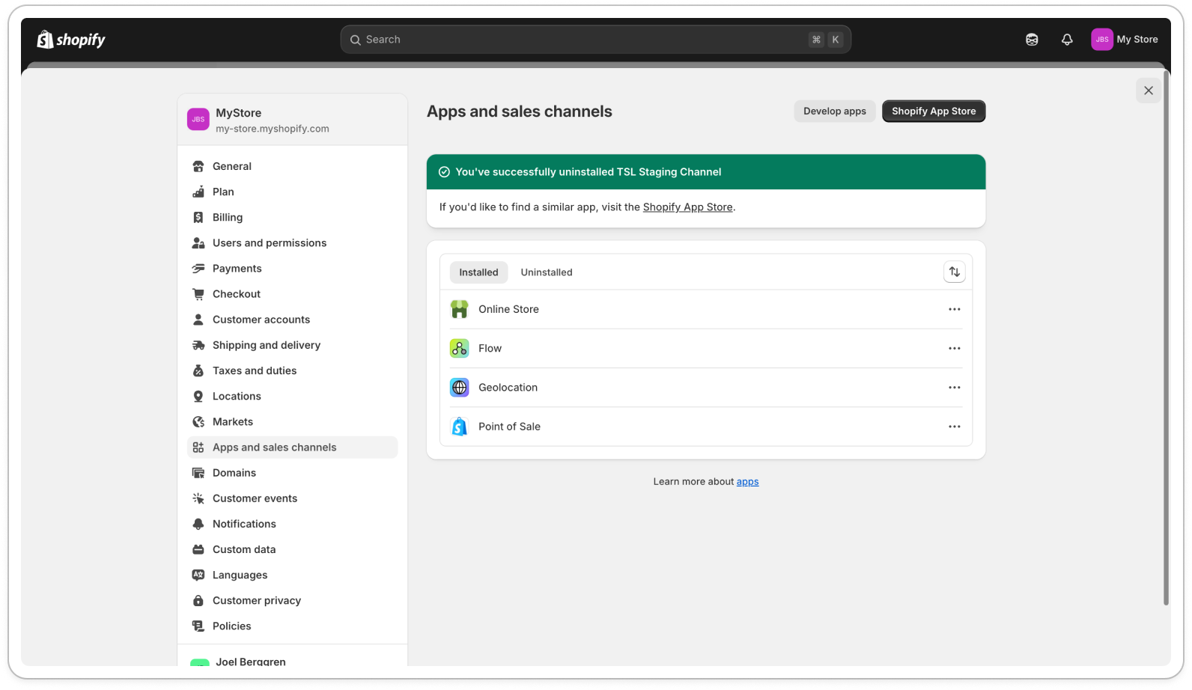The height and width of the screenshot is (690, 1192).
Task: Click the Point of Sale app icon
Action: 459,427
